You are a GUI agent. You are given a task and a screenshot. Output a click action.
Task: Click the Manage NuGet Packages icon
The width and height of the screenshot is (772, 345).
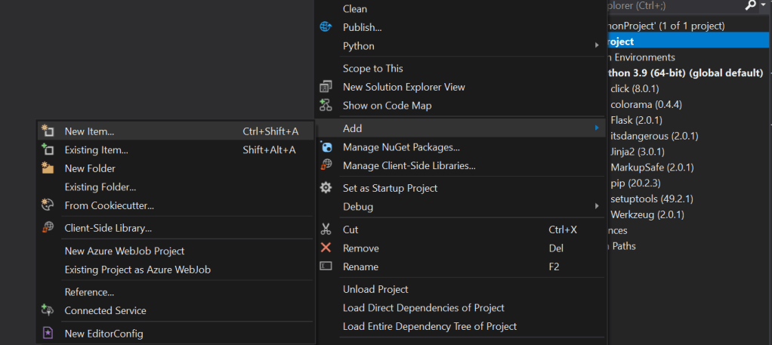[x=326, y=147]
